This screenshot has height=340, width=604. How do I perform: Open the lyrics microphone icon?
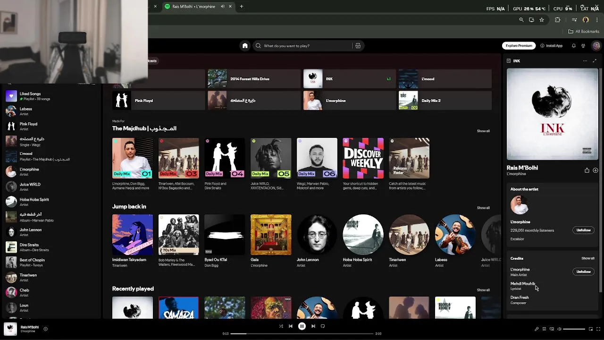(537, 329)
